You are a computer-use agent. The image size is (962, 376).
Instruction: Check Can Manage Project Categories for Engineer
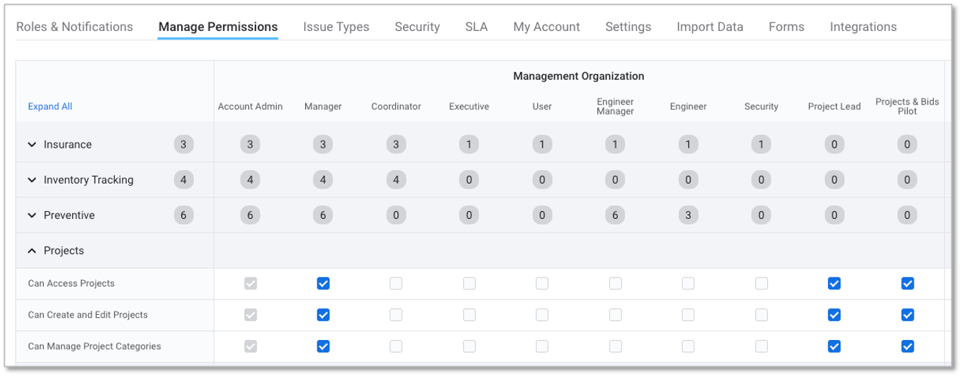pos(688,346)
